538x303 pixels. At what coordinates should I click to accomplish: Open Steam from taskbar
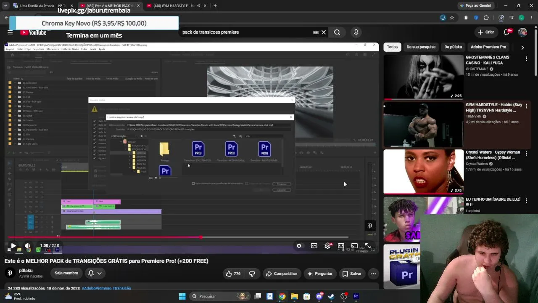(x=331, y=296)
